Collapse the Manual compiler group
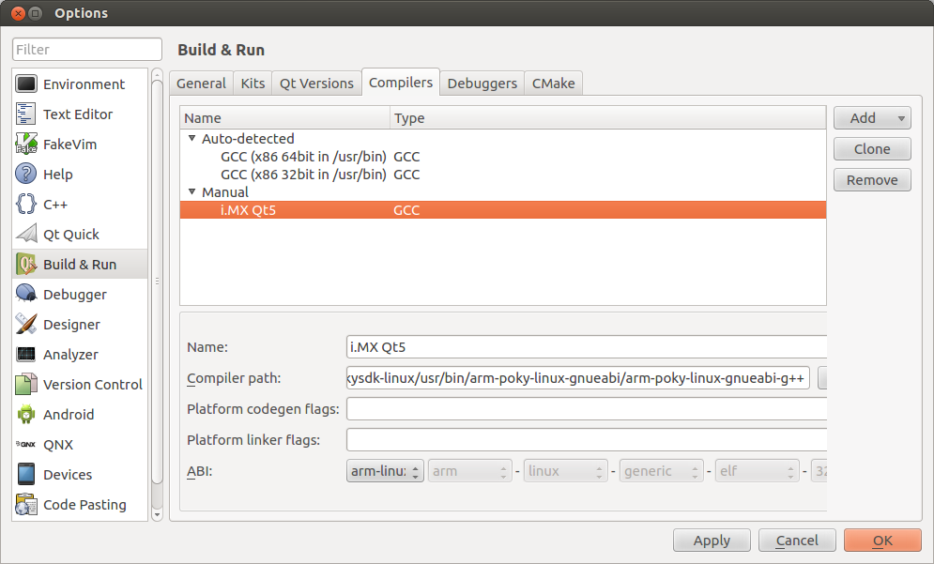The width and height of the screenshot is (934, 564). 191,191
